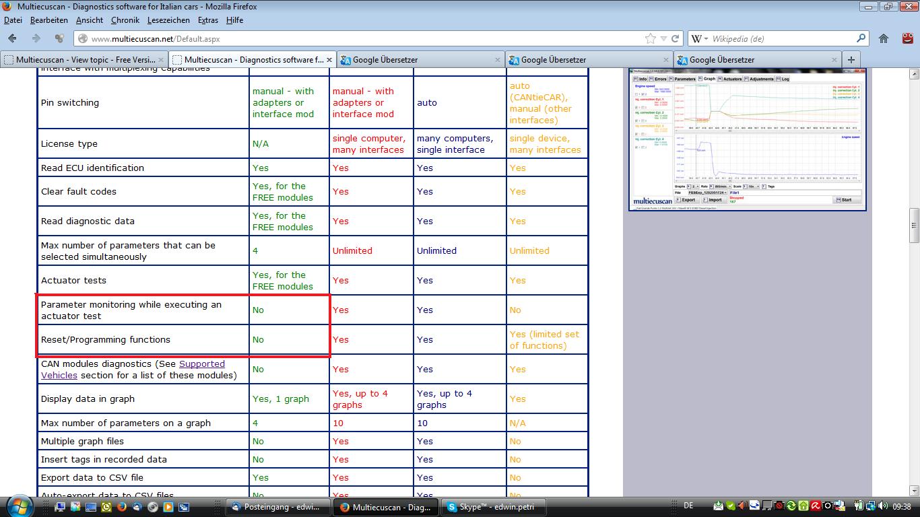Switch to the last Google Übersetzer tab
Viewport: 920px width, 517px height.
[x=757, y=60]
